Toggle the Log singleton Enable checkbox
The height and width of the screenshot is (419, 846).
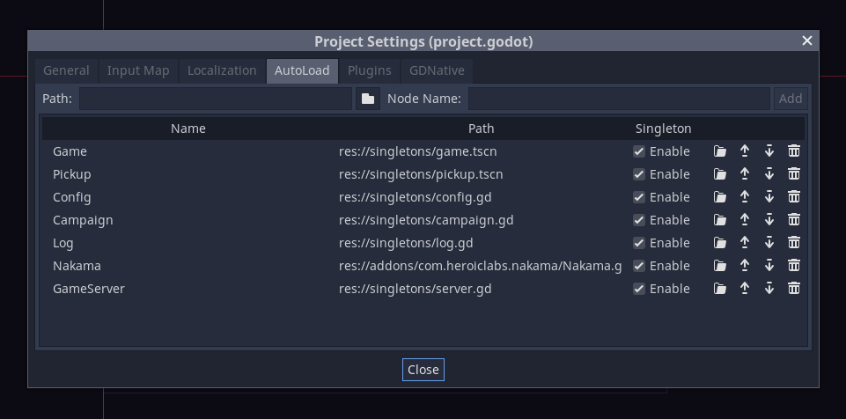tap(639, 243)
